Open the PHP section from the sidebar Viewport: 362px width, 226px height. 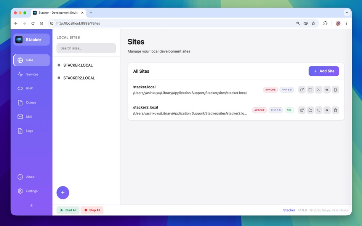pyautogui.click(x=20, y=88)
